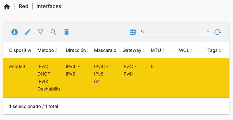The height and width of the screenshot is (120, 233).
Task: Add a new interface with plus icon
Action: click(15, 32)
